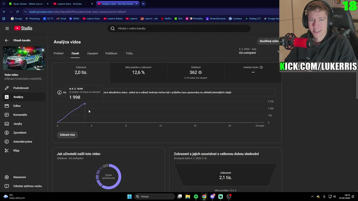Open Nastavení gear in sidebar
The image size is (358, 201).
(x=7, y=177)
